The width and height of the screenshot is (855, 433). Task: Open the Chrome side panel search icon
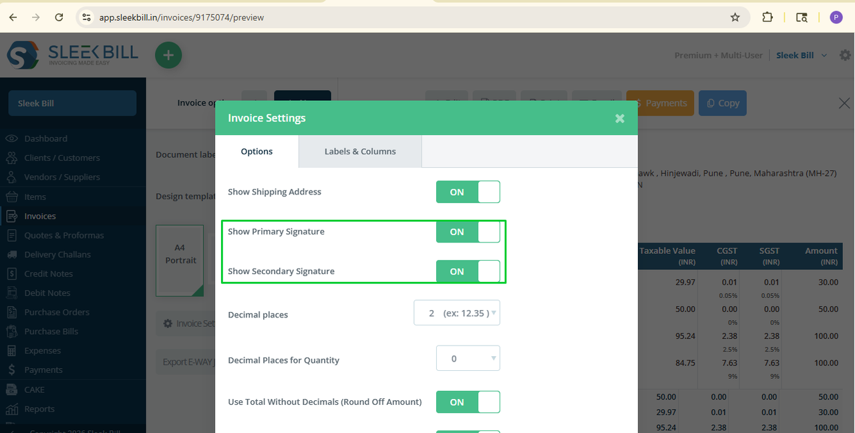802,17
